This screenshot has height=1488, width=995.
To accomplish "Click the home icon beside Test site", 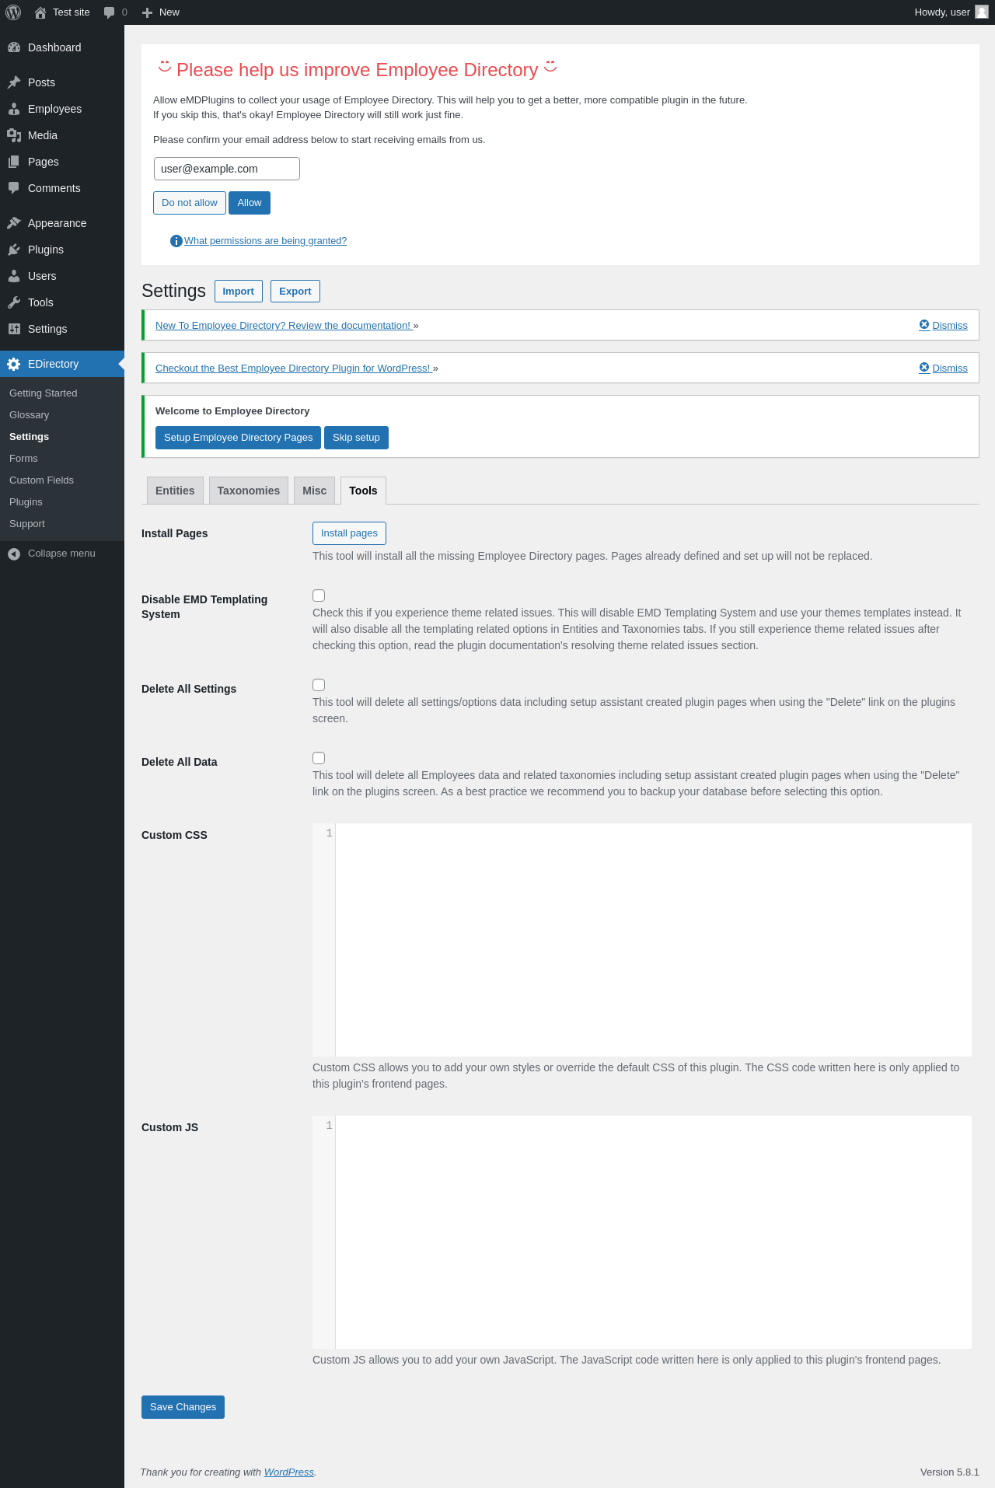I will pos(40,12).
